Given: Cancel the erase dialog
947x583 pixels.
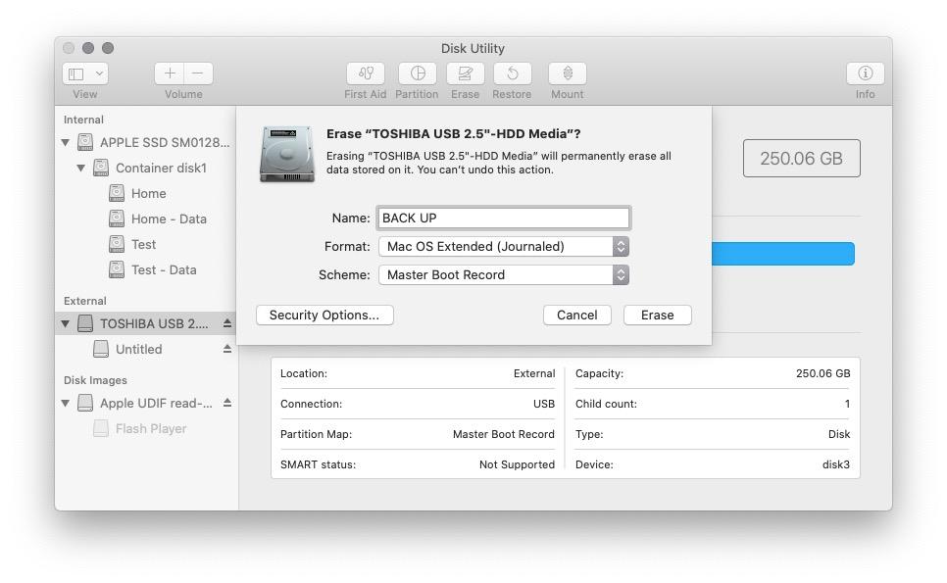Looking at the screenshot, I should (576, 316).
